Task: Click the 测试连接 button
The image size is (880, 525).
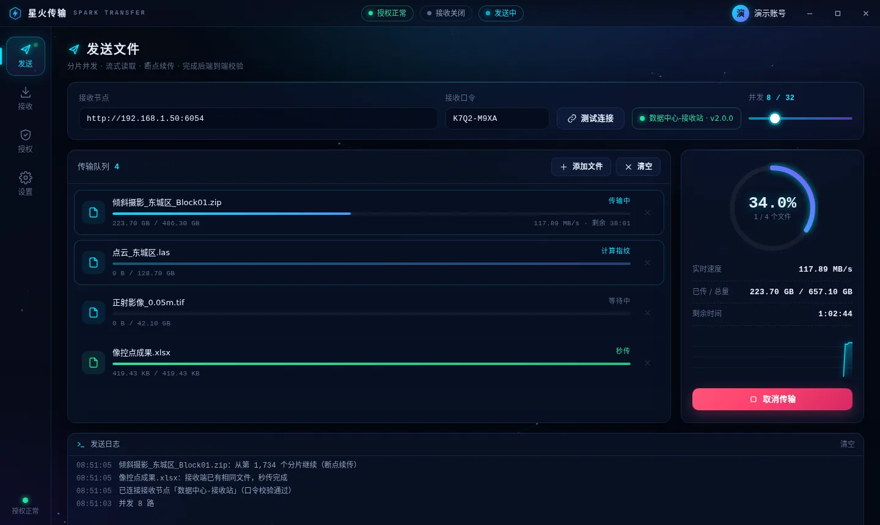Action: coord(590,118)
